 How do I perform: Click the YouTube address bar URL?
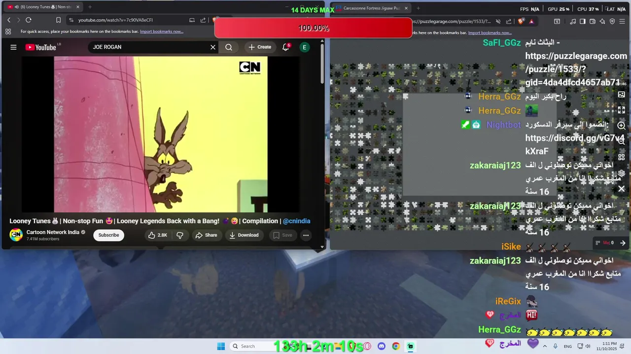pos(115,20)
